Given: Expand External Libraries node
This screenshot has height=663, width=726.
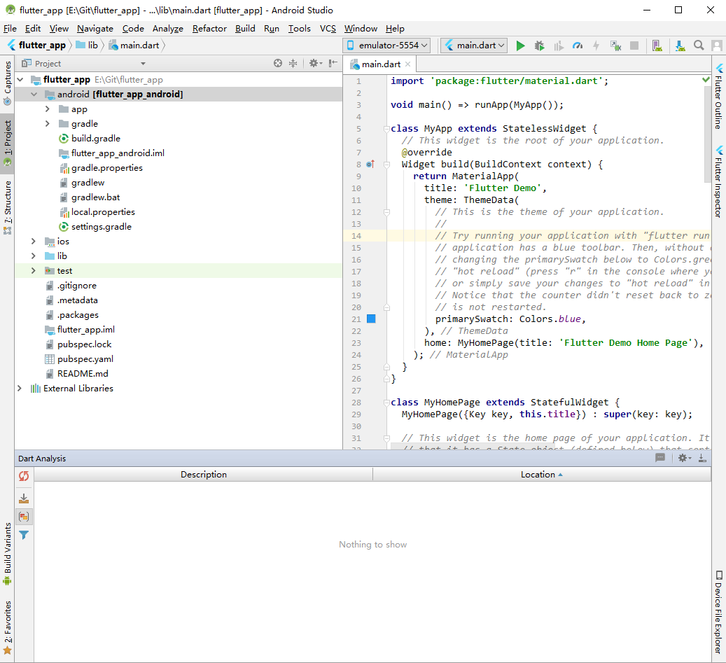Looking at the screenshot, I should (x=20, y=389).
